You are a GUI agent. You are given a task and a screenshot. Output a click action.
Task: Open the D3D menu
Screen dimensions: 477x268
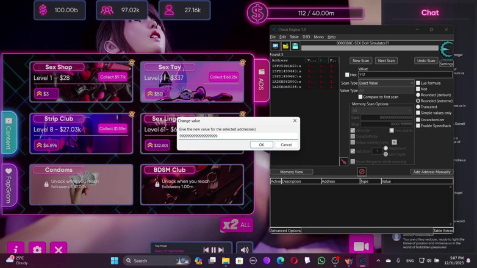(x=306, y=37)
